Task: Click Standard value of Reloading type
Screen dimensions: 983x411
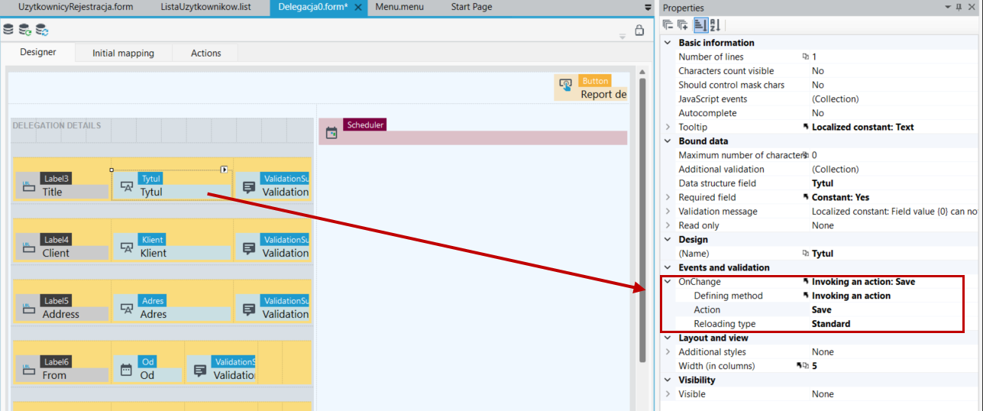Action: (831, 324)
